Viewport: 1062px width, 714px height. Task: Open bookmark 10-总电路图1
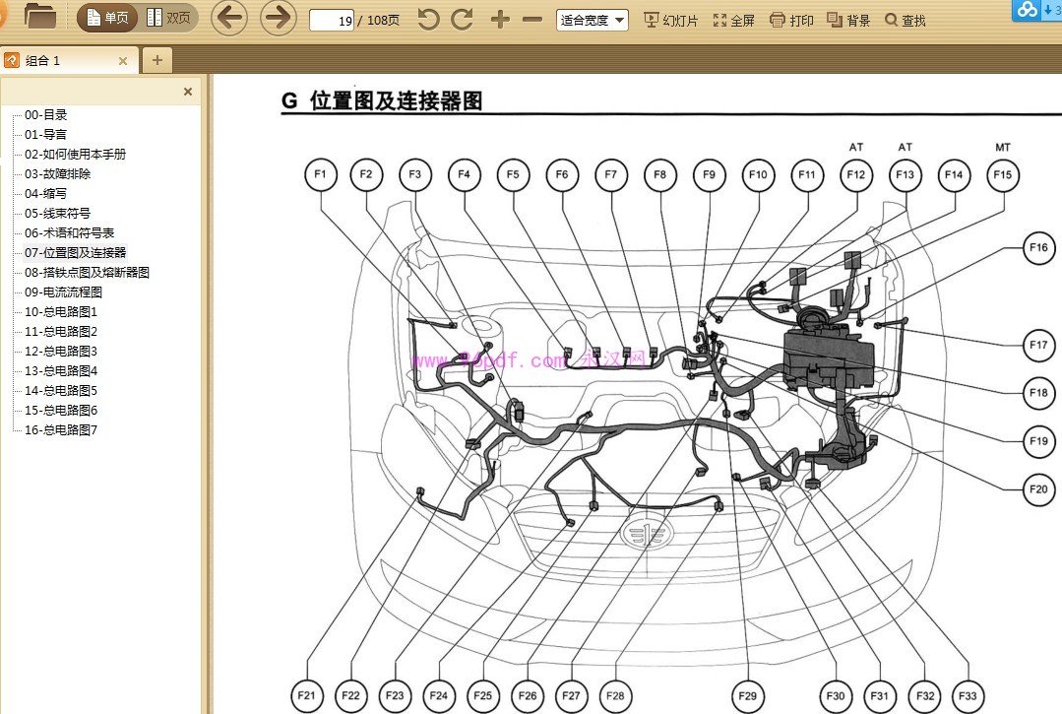click(61, 311)
